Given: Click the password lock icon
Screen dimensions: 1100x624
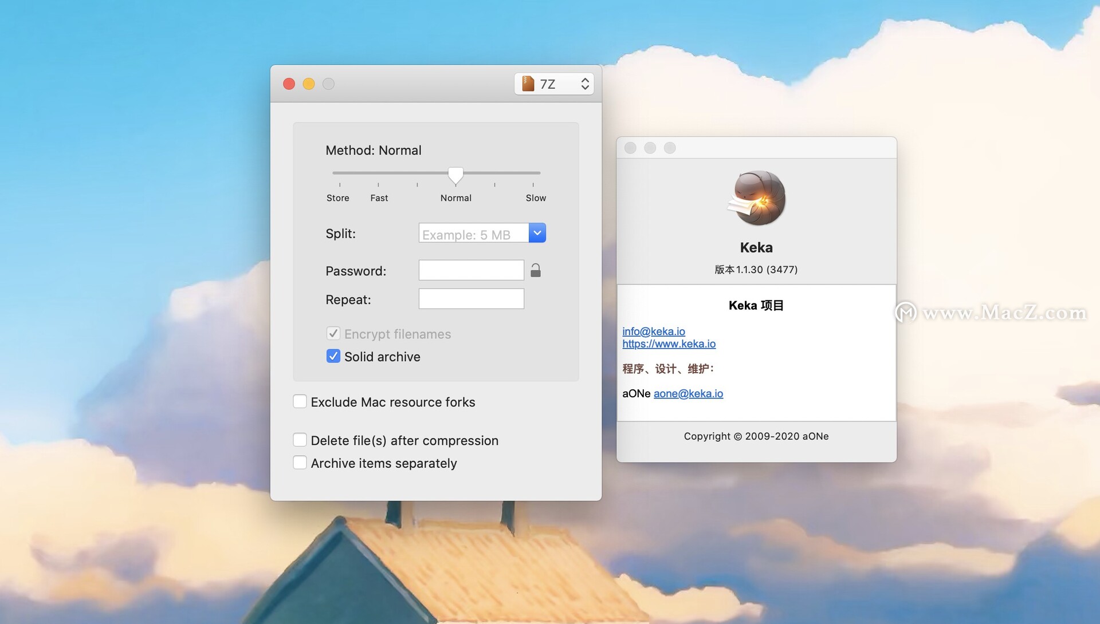Looking at the screenshot, I should 535,270.
